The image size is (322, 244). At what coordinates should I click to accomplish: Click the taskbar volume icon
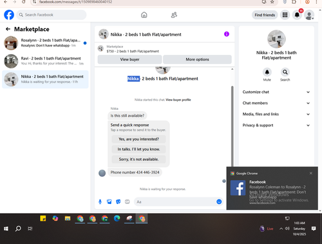[x=287, y=229]
